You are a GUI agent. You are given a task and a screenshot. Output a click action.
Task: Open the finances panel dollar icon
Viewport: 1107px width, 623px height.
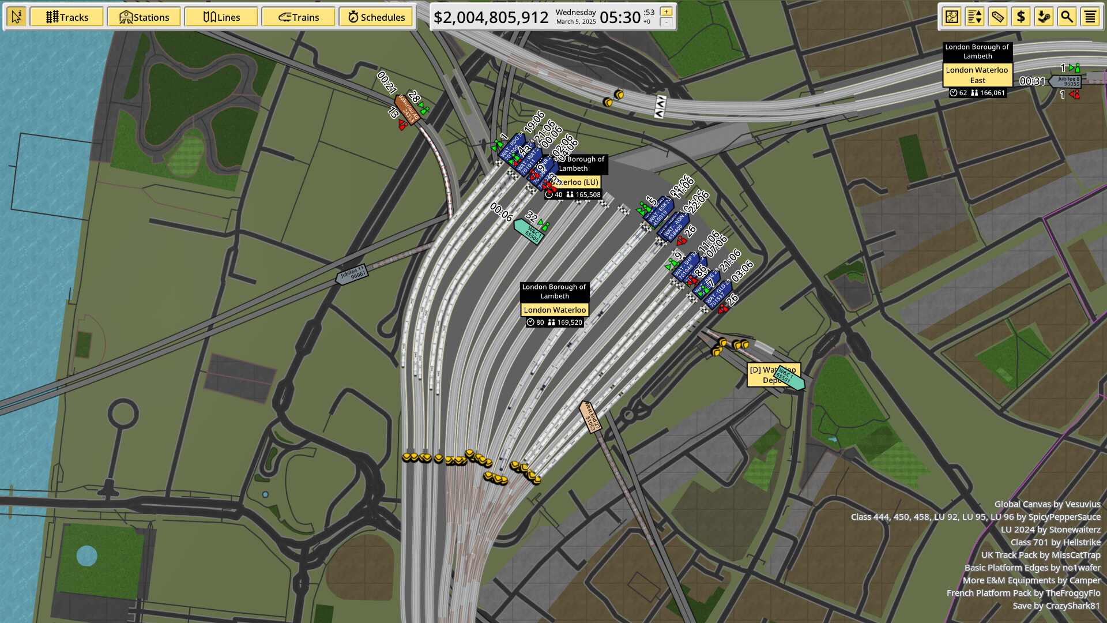[1021, 17]
